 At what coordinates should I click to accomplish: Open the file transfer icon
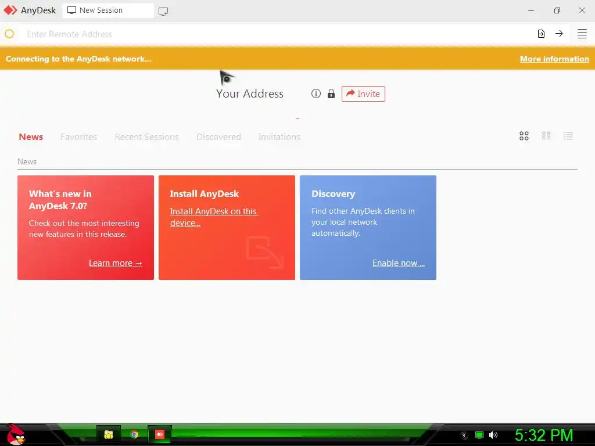click(541, 34)
